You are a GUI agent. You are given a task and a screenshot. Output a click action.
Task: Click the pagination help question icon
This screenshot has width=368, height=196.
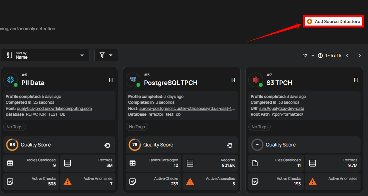point(320,56)
